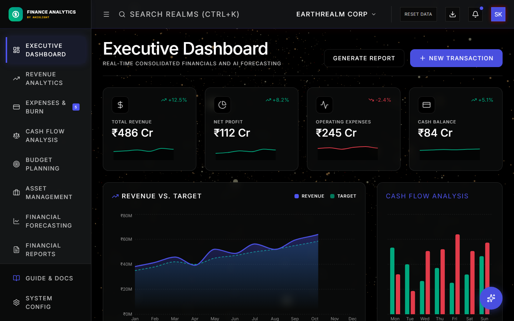Open the SK user avatar
Screen dimensions: 514x321
click(498, 14)
